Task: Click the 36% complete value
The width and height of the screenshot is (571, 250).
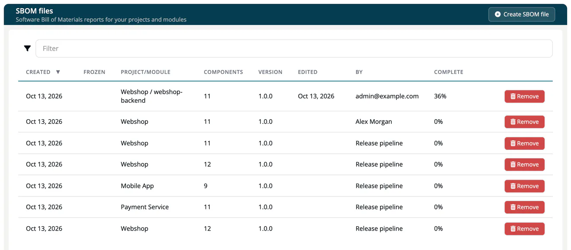Action: 440,96
